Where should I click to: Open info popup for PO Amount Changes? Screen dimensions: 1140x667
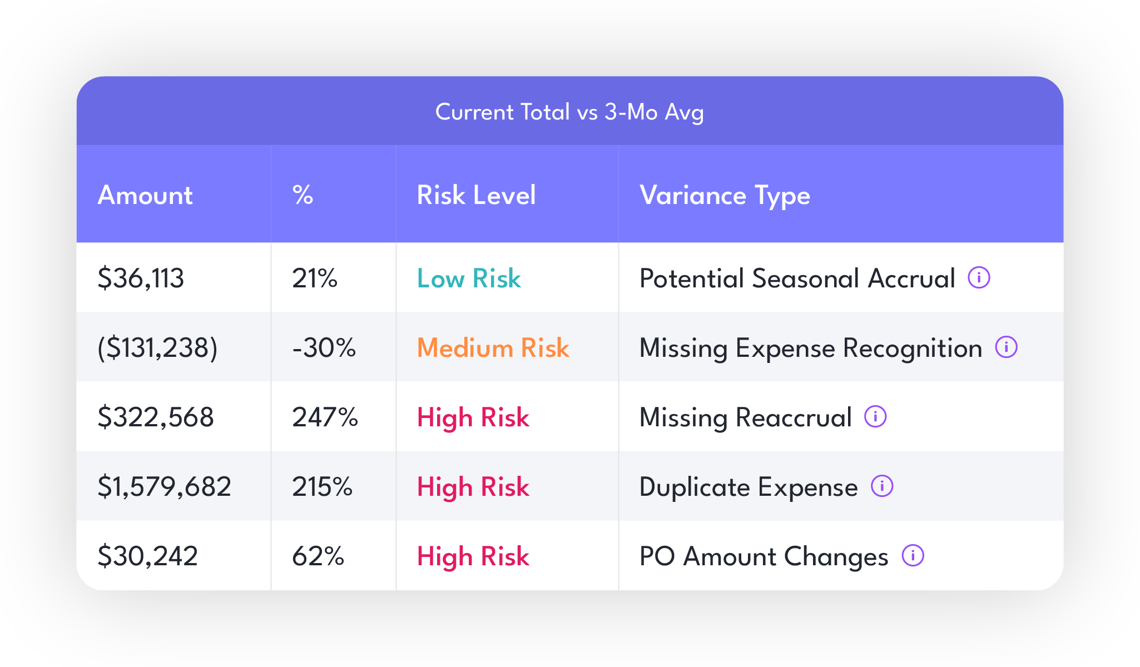[x=913, y=555]
